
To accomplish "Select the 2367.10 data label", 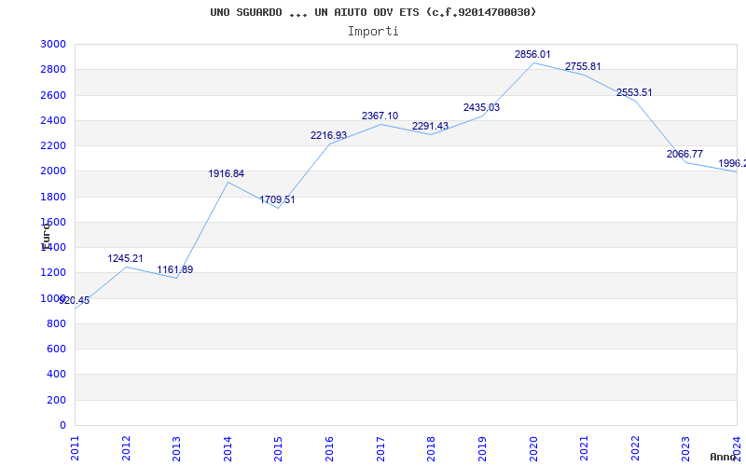I will (380, 116).
